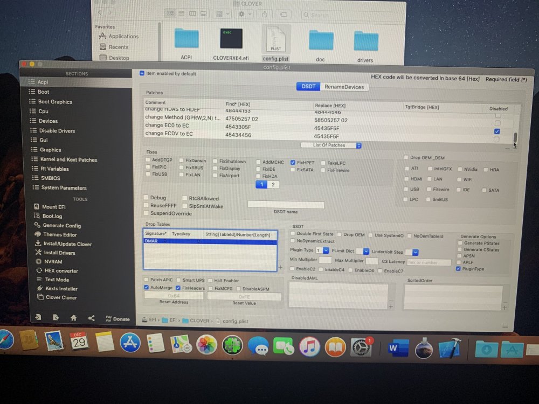Open the Plugin Type dropdown
The image size is (539, 404).
[322, 250]
